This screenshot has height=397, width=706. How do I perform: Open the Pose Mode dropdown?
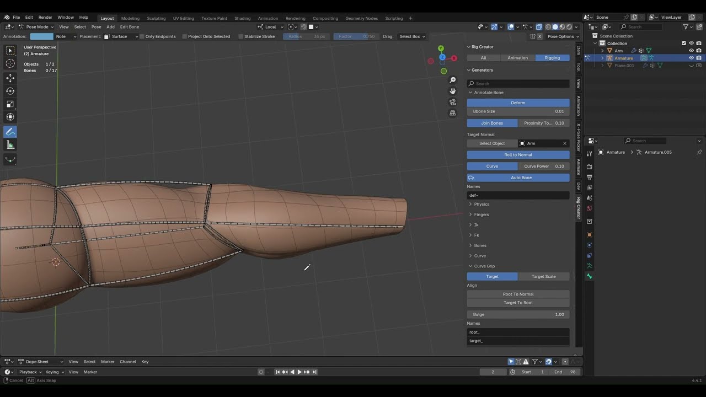(36, 26)
